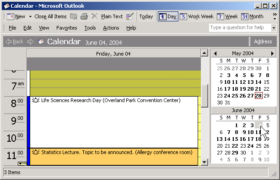Click the Delete X icon
This screenshot has height=180, width=280.
click(94, 16)
